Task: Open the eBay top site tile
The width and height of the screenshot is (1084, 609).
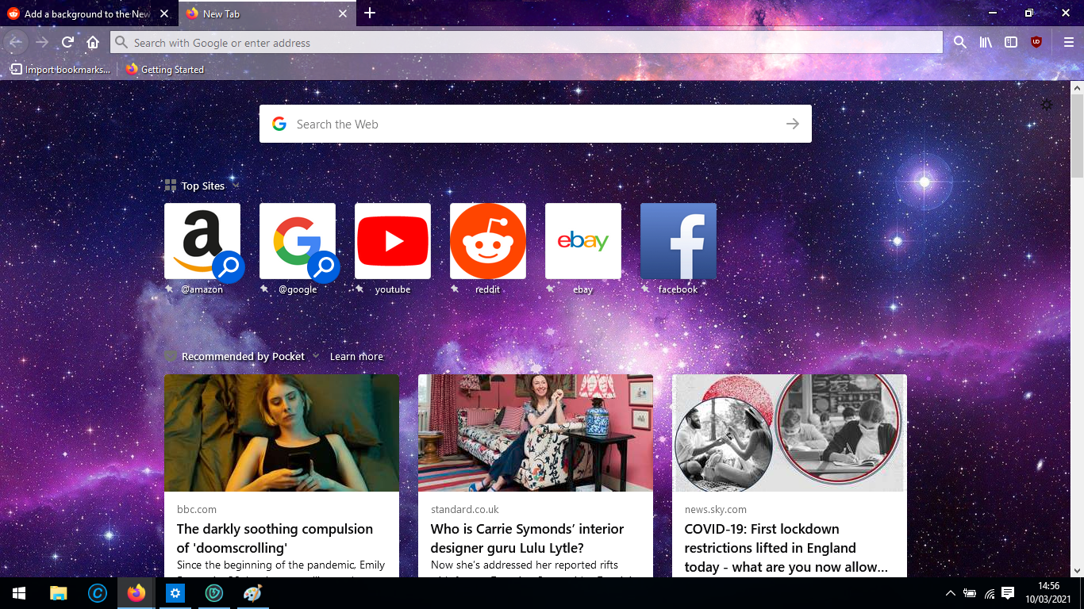Action: click(x=583, y=241)
